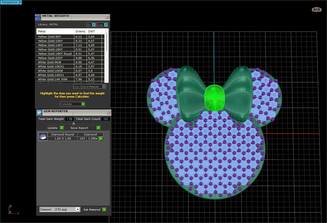Screen dimensions: 327x223
Task: Select the Yellow Gold:9KY row
Action: (x=70, y=37)
